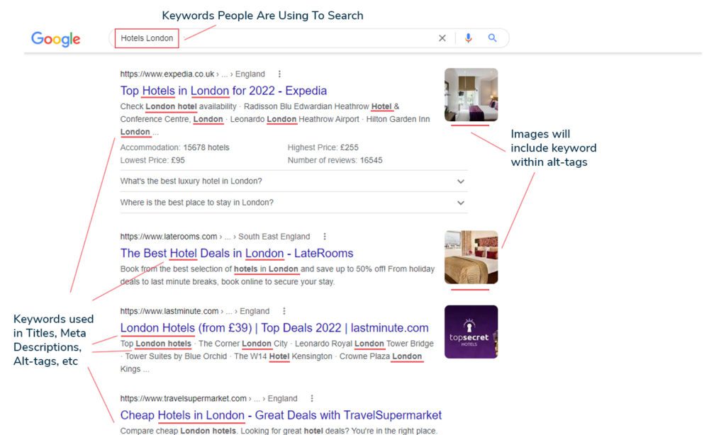Click the expedia.co.uk URL breadcrumb
Screen dimensions: 726x435
193,74
